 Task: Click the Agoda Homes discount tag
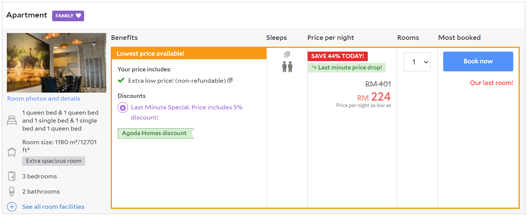click(x=155, y=133)
